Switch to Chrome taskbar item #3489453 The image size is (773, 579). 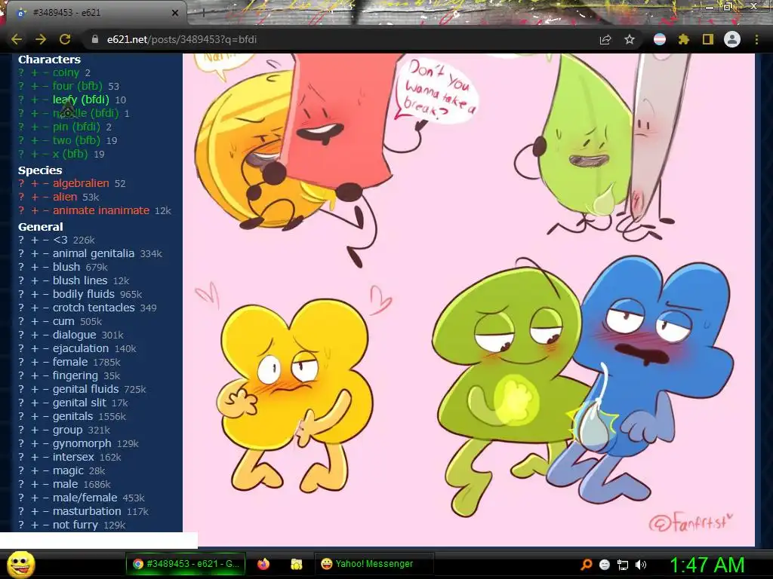(187, 564)
